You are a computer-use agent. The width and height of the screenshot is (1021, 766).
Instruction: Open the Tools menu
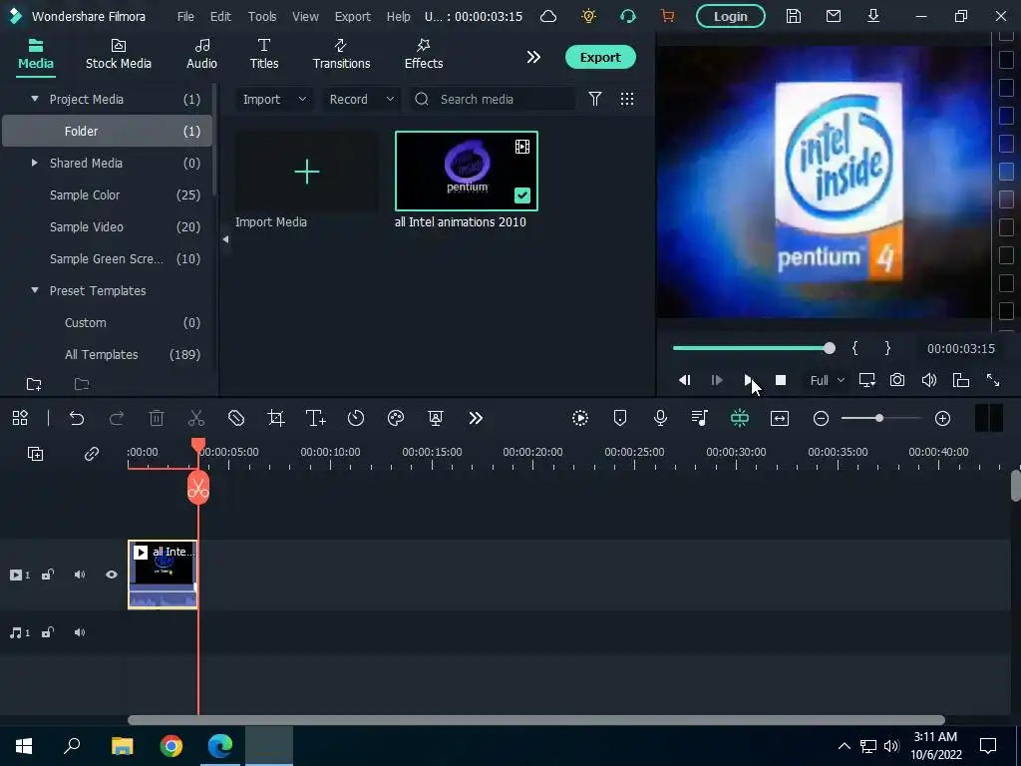[x=262, y=16]
